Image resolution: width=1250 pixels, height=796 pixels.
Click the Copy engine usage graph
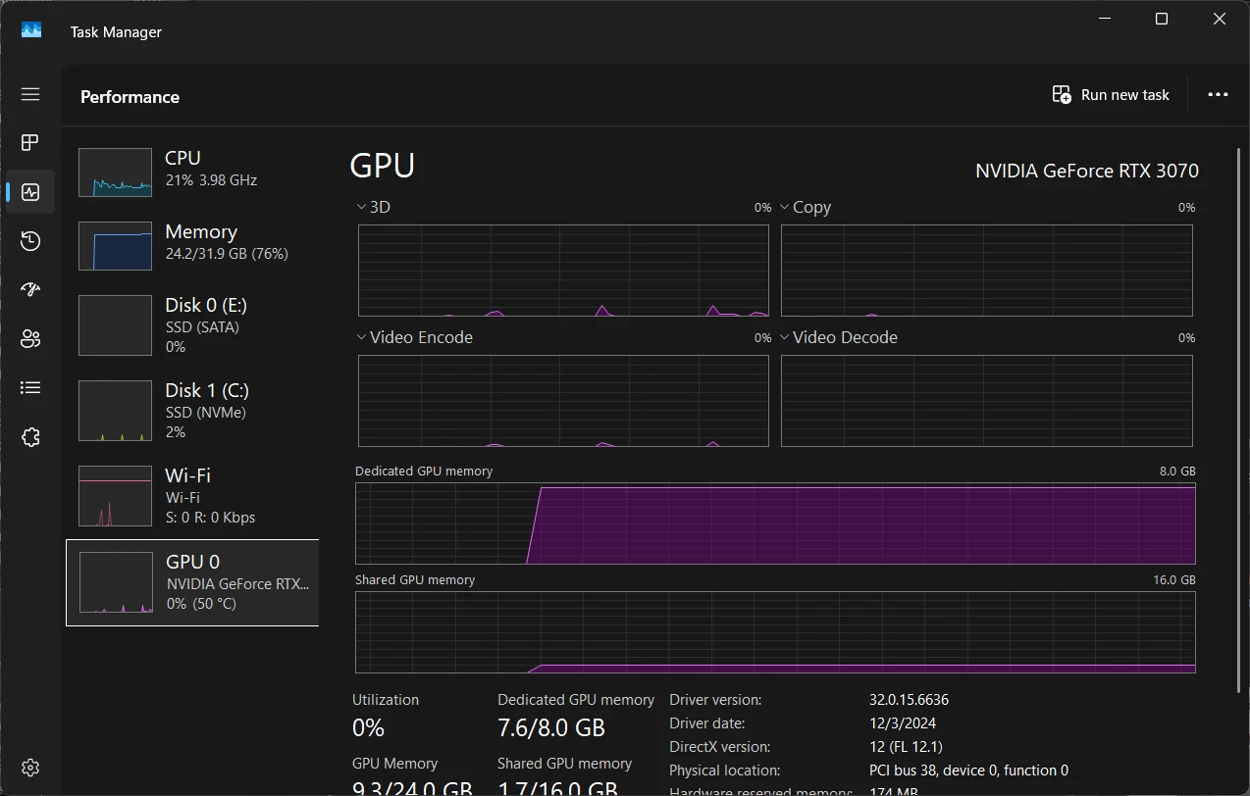click(987, 271)
